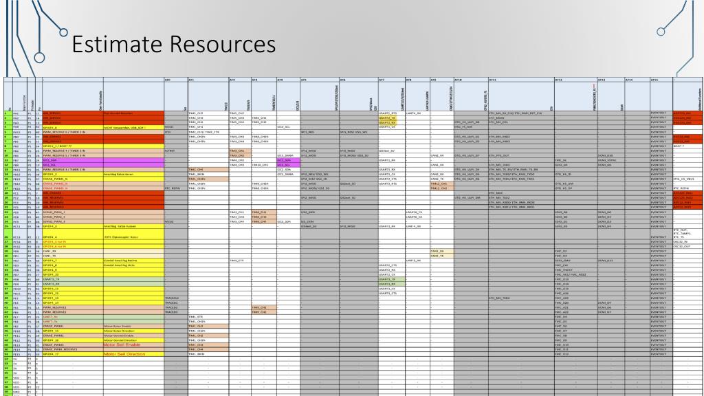Select the 'Motor Rotor Direction' cell
Image resolution: width=704 pixels, height=396 pixels.
click(x=134, y=331)
